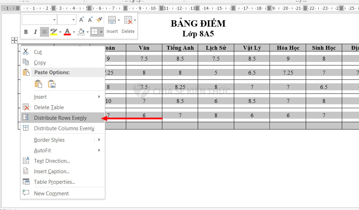Open the Shading bucket icon
Screen dimensions: 359x210
[x=81, y=32]
